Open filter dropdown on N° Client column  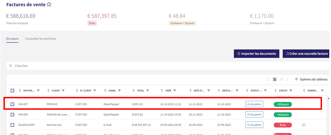95,91
